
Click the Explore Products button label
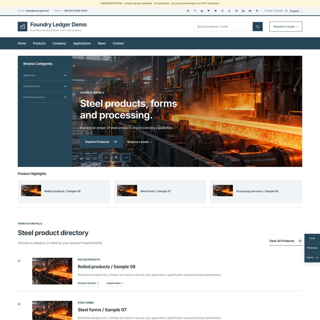pyautogui.click(x=97, y=142)
